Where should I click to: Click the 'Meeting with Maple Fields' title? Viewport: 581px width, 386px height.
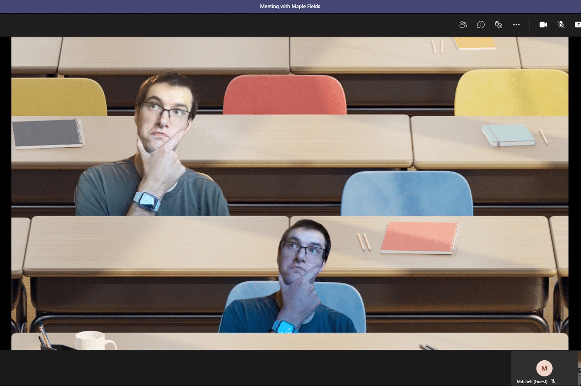[290, 6]
